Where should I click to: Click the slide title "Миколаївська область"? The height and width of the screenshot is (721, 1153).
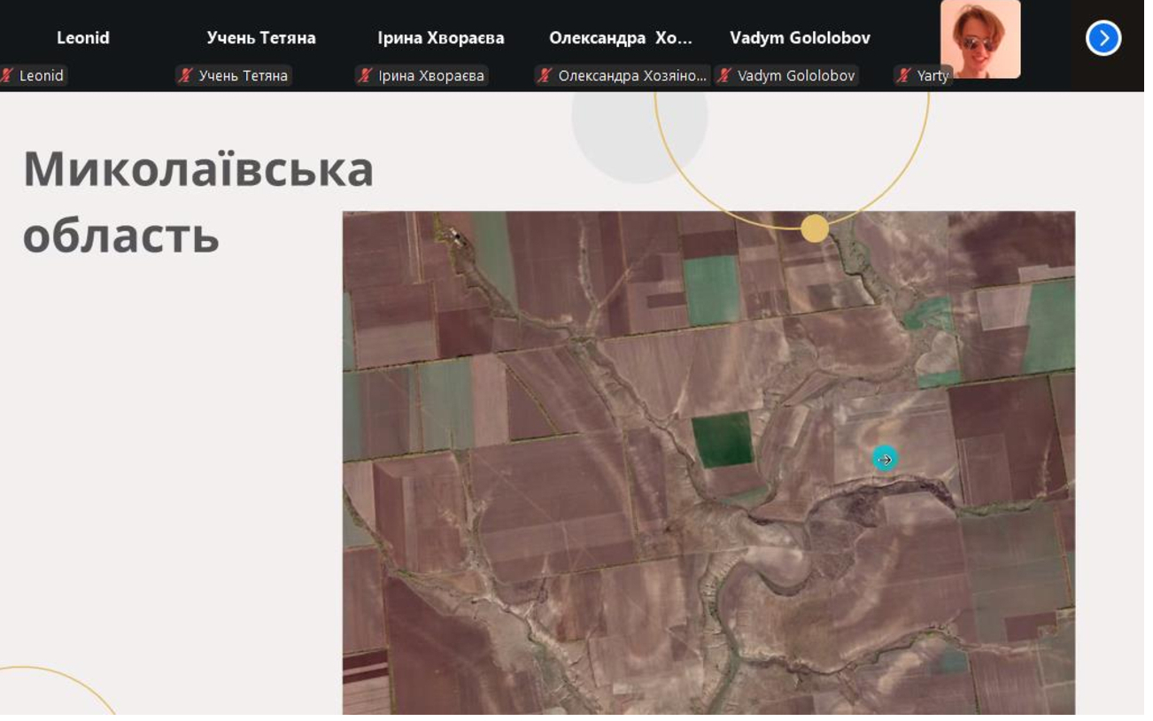coord(197,201)
